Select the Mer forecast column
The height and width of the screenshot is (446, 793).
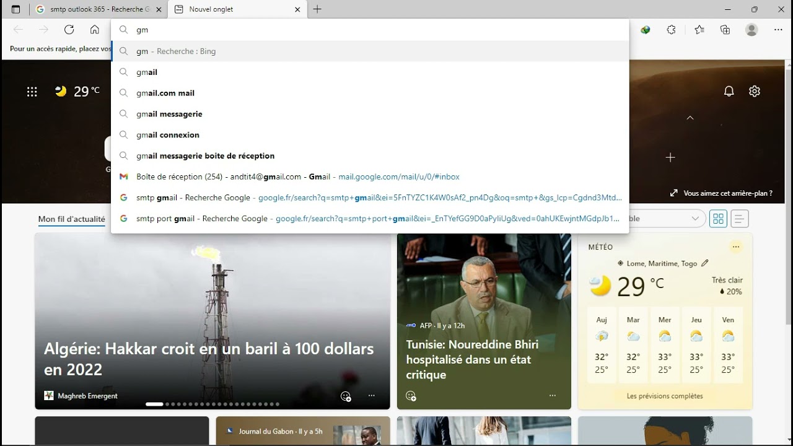[665, 344]
